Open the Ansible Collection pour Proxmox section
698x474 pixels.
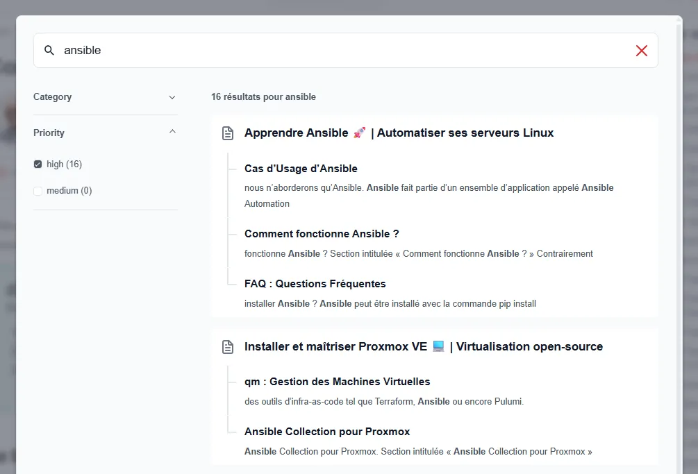327,432
